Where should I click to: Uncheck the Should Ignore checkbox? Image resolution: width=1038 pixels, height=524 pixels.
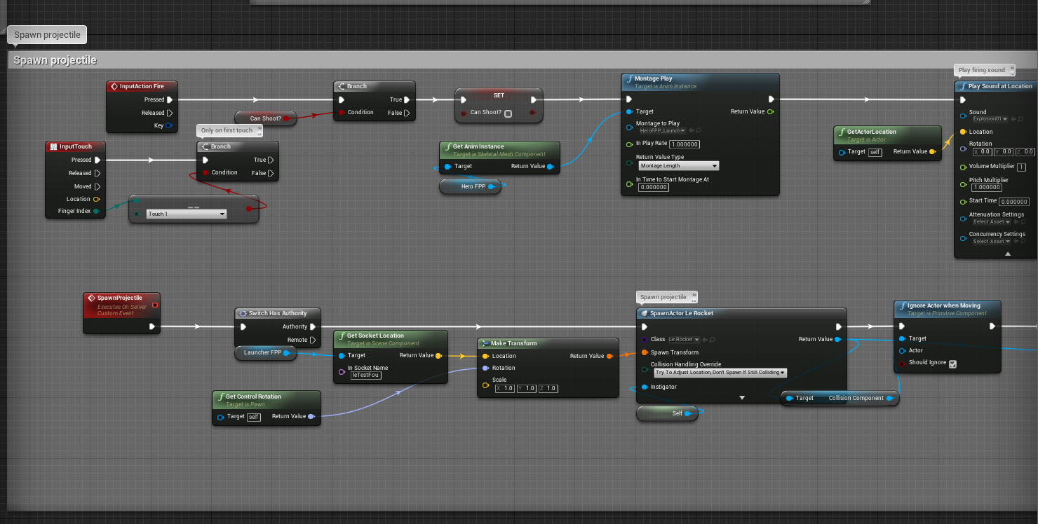(952, 364)
